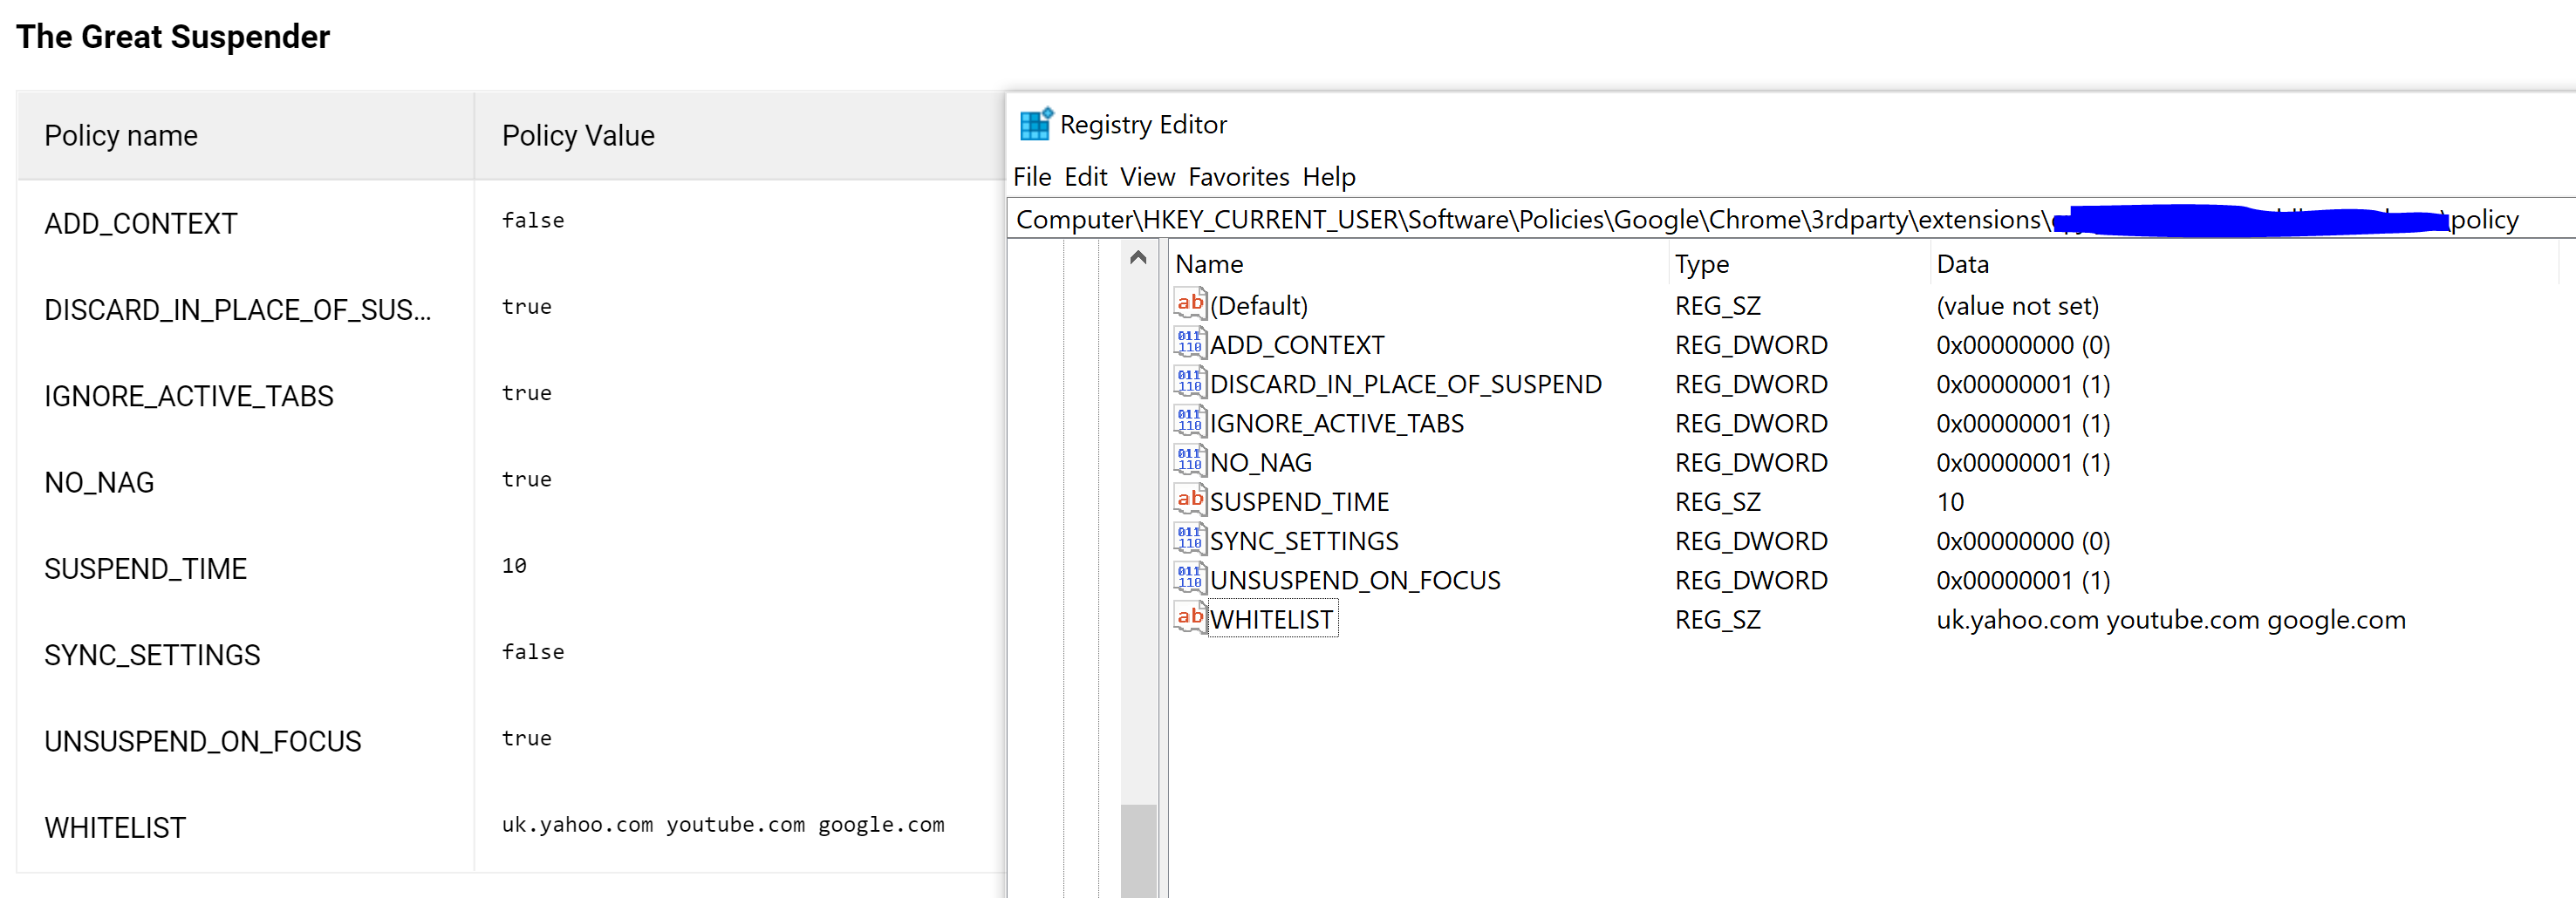Click the NO_NAG DWORD value icon
The image size is (2576, 898).
pyautogui.click(x=1189, y=460)
